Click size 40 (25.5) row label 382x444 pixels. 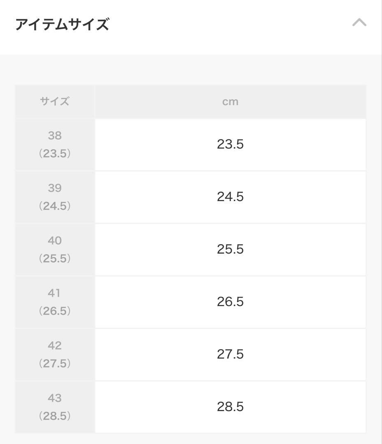pyautogui.click(x=55, y=250)
